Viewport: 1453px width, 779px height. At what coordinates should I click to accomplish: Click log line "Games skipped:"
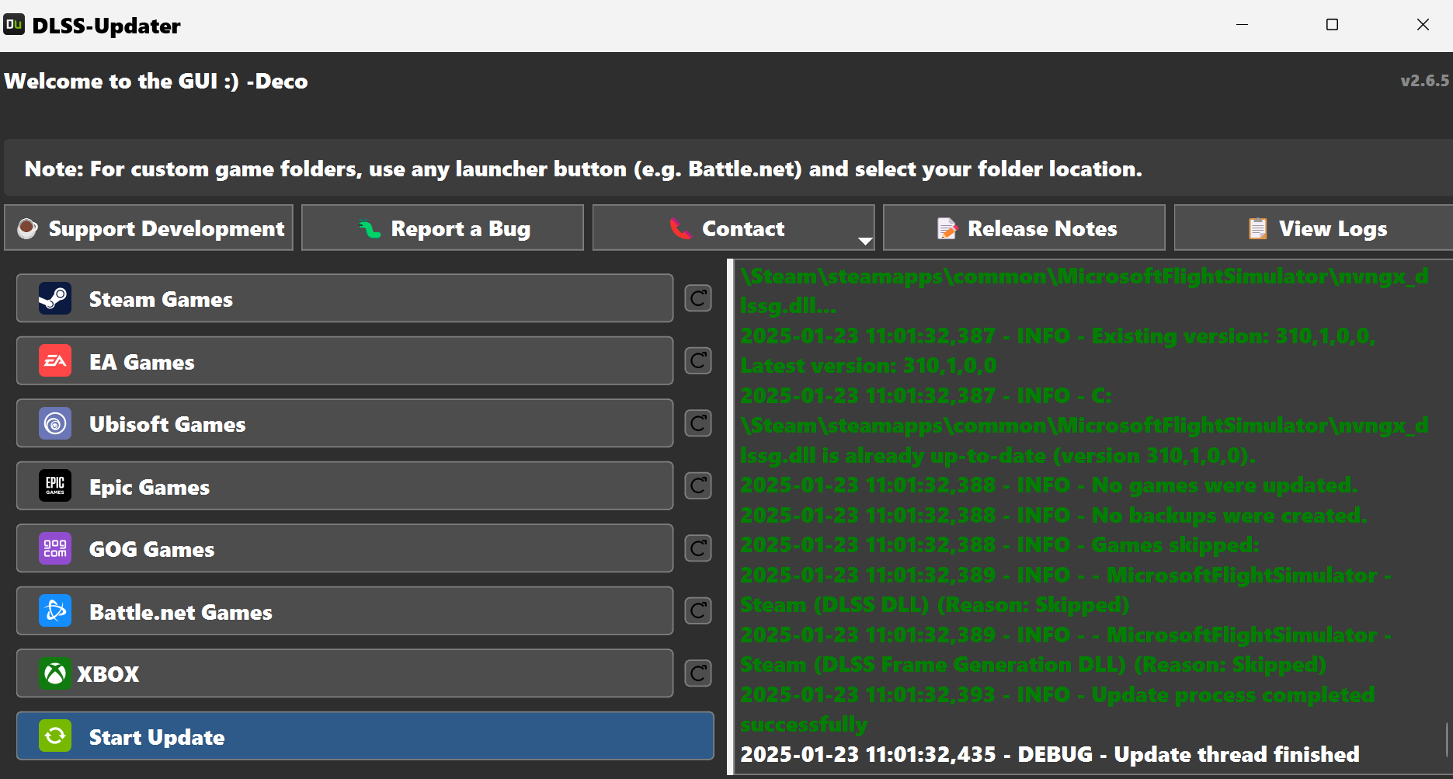pyautogui.click(x=999, y=544)
